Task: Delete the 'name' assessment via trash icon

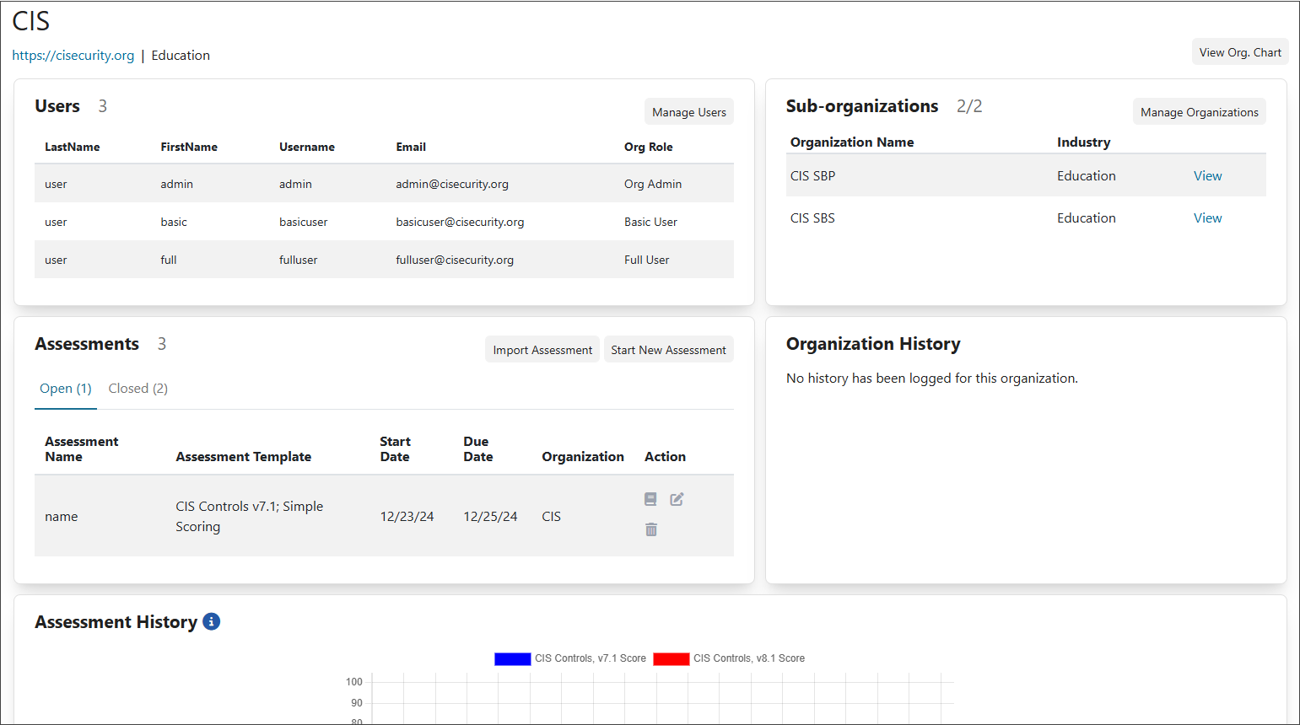Action: 651,529
